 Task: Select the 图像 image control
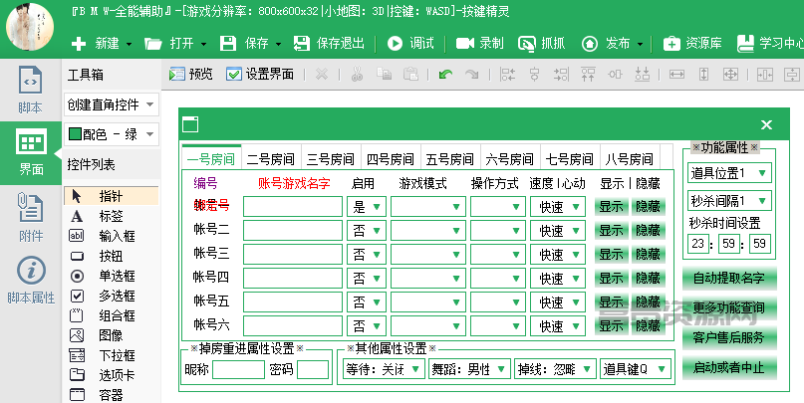112,336
